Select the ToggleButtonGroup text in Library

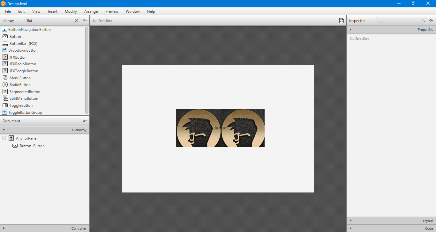pos(25,112)
